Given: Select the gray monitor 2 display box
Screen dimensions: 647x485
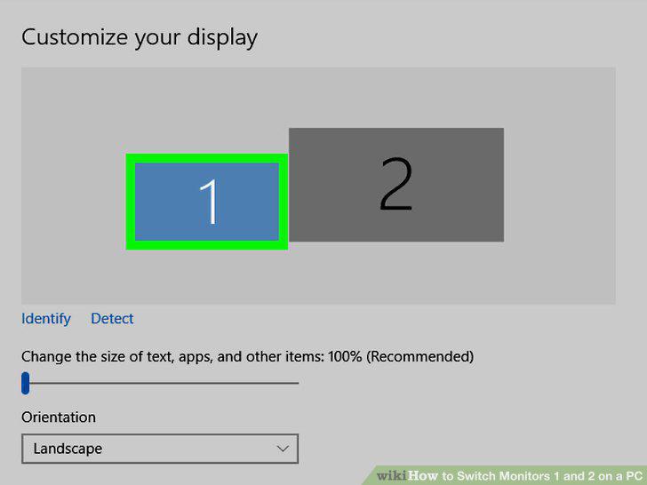Looking at the screenshot, I should (396, 185).
